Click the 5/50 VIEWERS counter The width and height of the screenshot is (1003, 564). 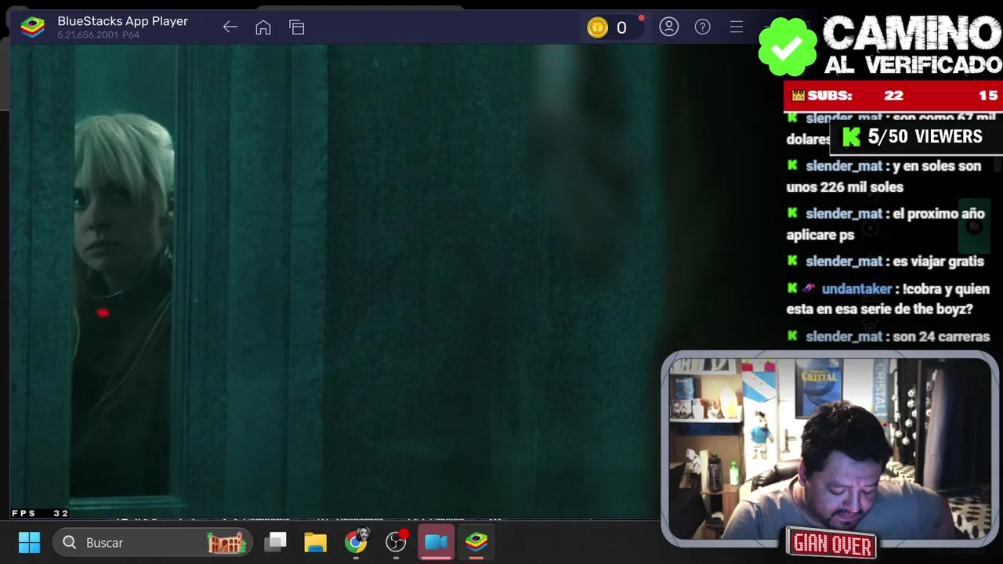coord(925,136)
